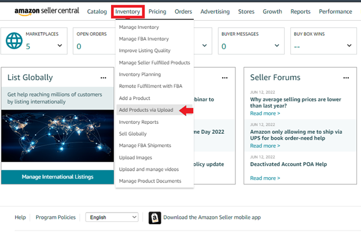The height and width of the screenshot is (238, 361).
Task: Click the Manage International Listings button
Action: tap(57, 177)
